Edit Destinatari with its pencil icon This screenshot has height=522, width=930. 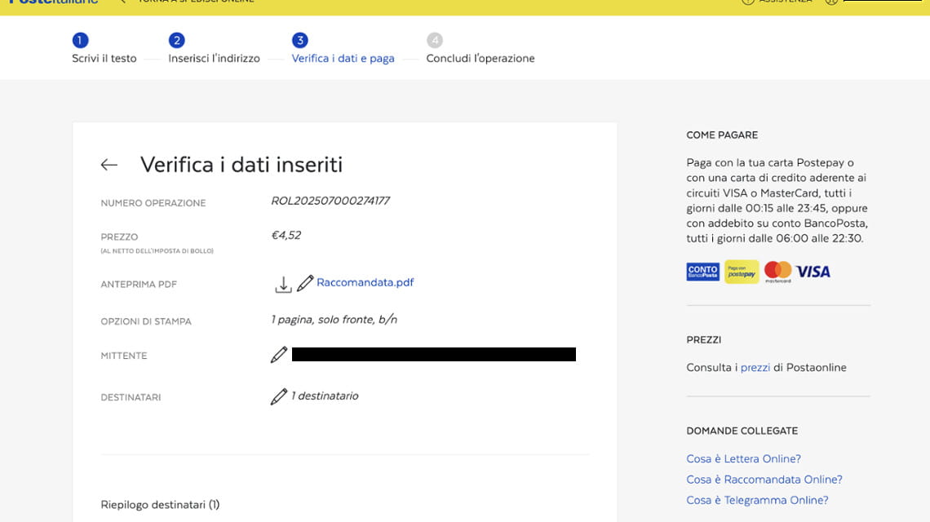(279, 396)
